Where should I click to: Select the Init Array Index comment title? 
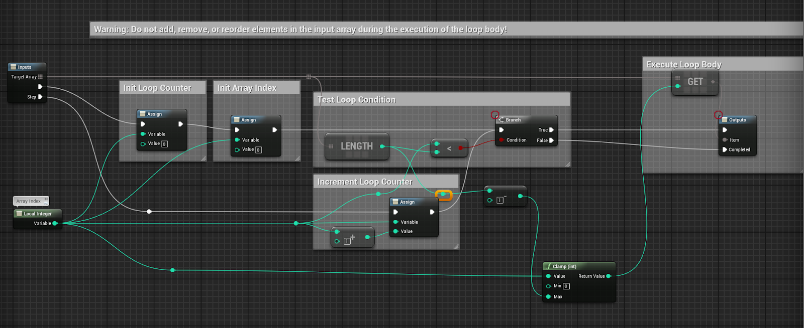pos(247,88)
